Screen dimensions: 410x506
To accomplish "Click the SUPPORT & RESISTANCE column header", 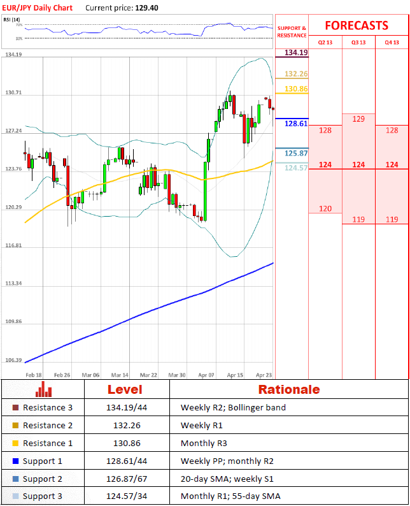I will click(x=292, y=32).
